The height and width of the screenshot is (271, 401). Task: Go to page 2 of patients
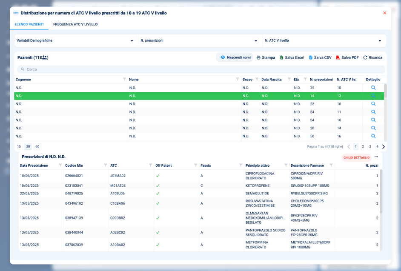click(x=363, y=147)
